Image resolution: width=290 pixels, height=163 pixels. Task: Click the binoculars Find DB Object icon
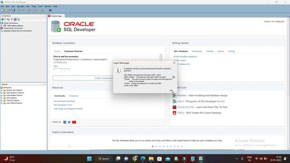tap(50, 10)
